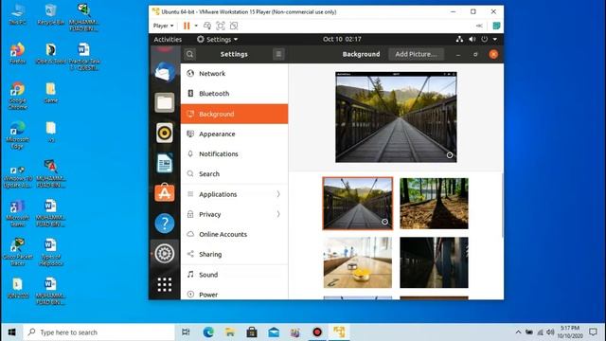This screenshot has height=341, width=606.
Task: Expand the Privacy settings chevron
Action: tap(278, 214)
